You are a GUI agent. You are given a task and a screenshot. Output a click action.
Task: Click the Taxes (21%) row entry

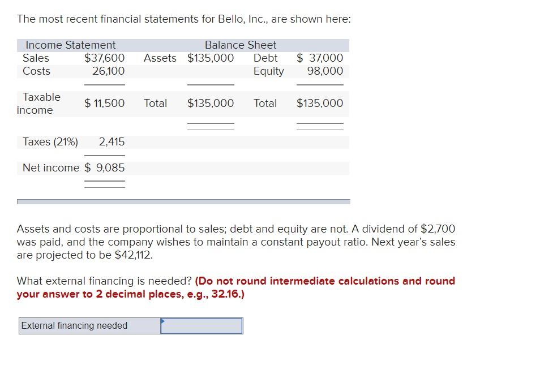pos(51,141)
